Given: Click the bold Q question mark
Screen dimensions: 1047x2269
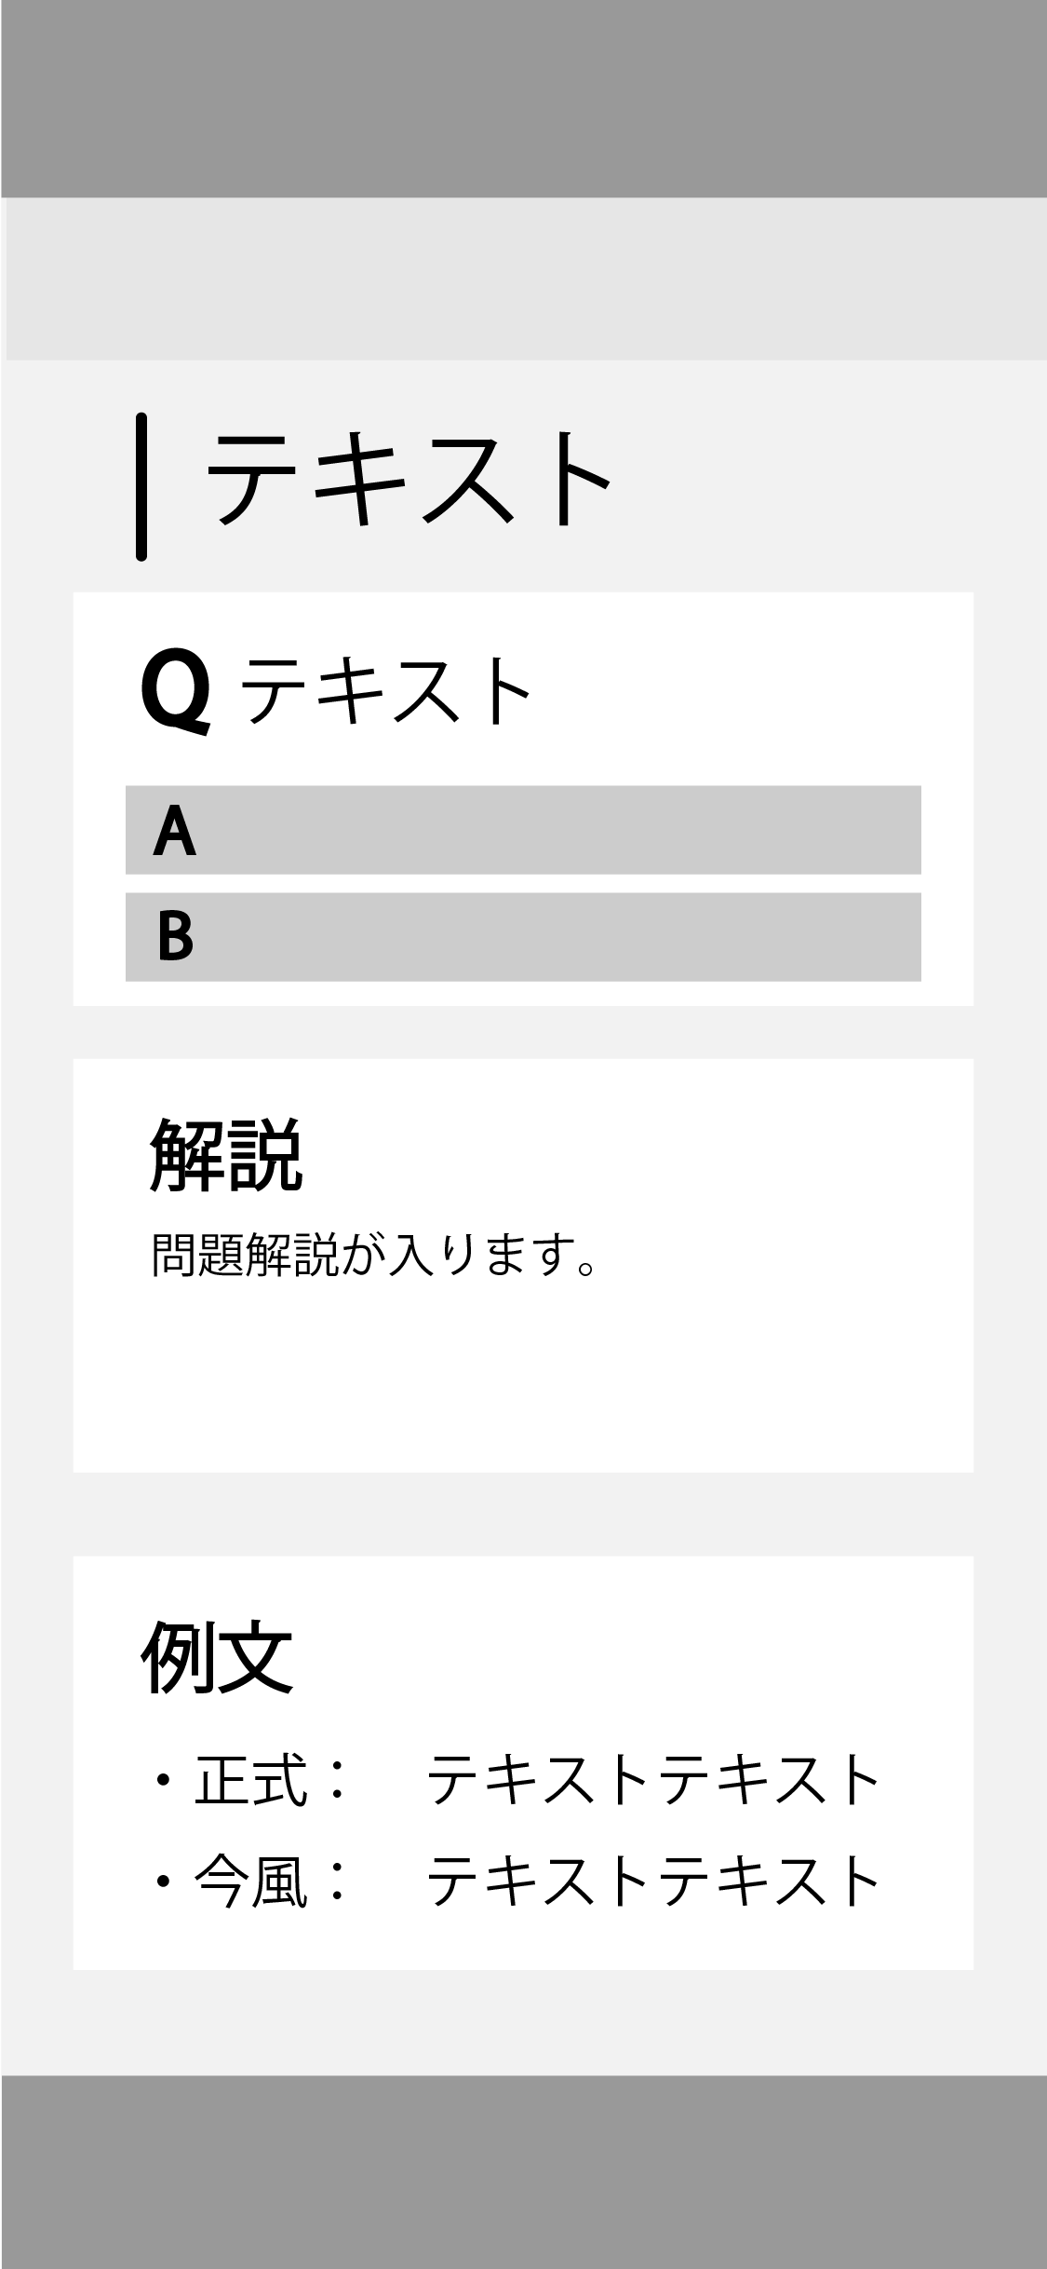Looking at the screenshot, I should 176,693.
